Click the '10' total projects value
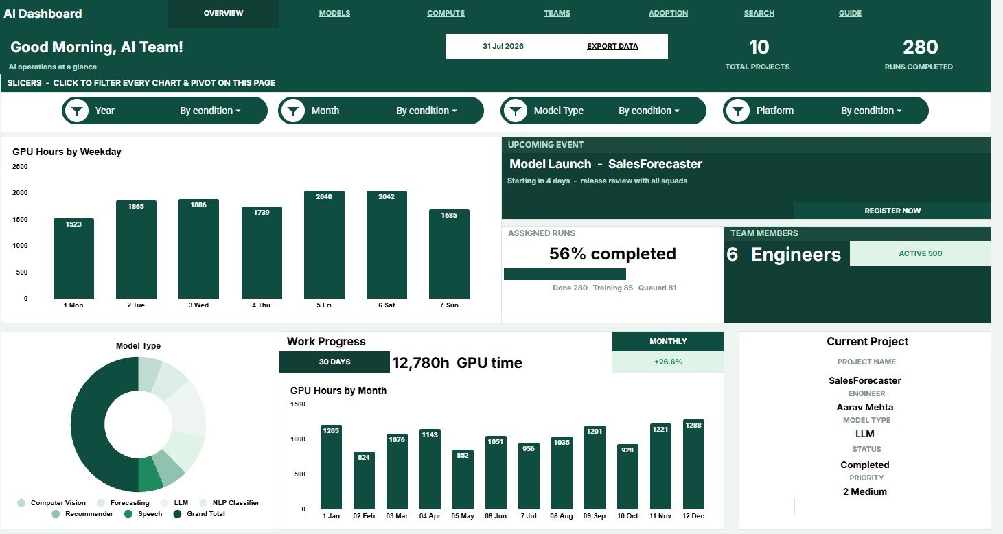 pyautogui.click(x=759, y=47)
